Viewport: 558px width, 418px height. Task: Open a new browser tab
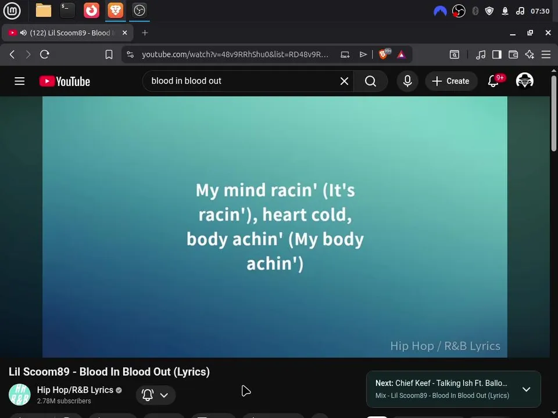point(145,33)
